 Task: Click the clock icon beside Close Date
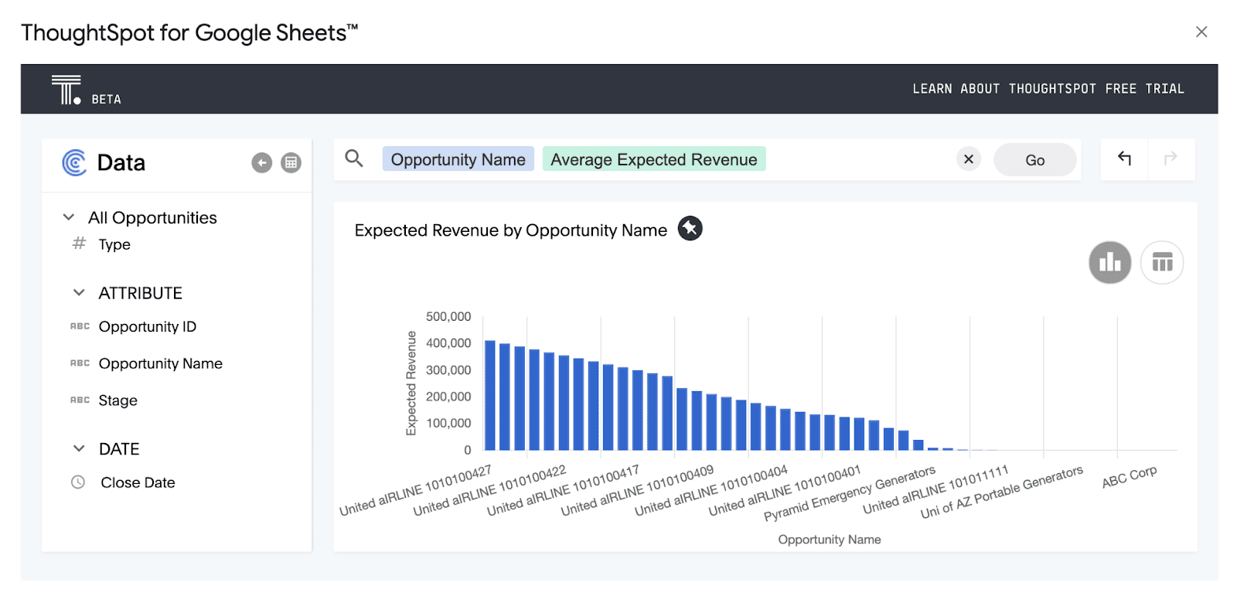tap(78, 482)
